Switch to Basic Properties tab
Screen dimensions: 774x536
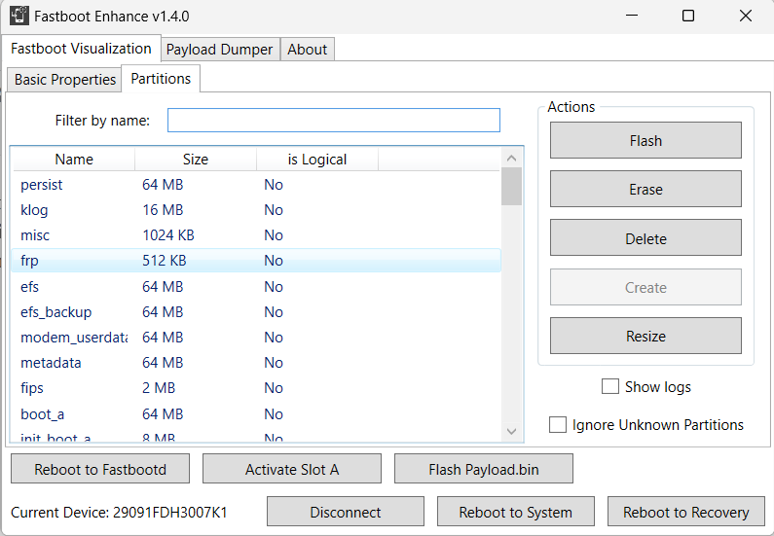pyautogui.click(x=64, y=80)
